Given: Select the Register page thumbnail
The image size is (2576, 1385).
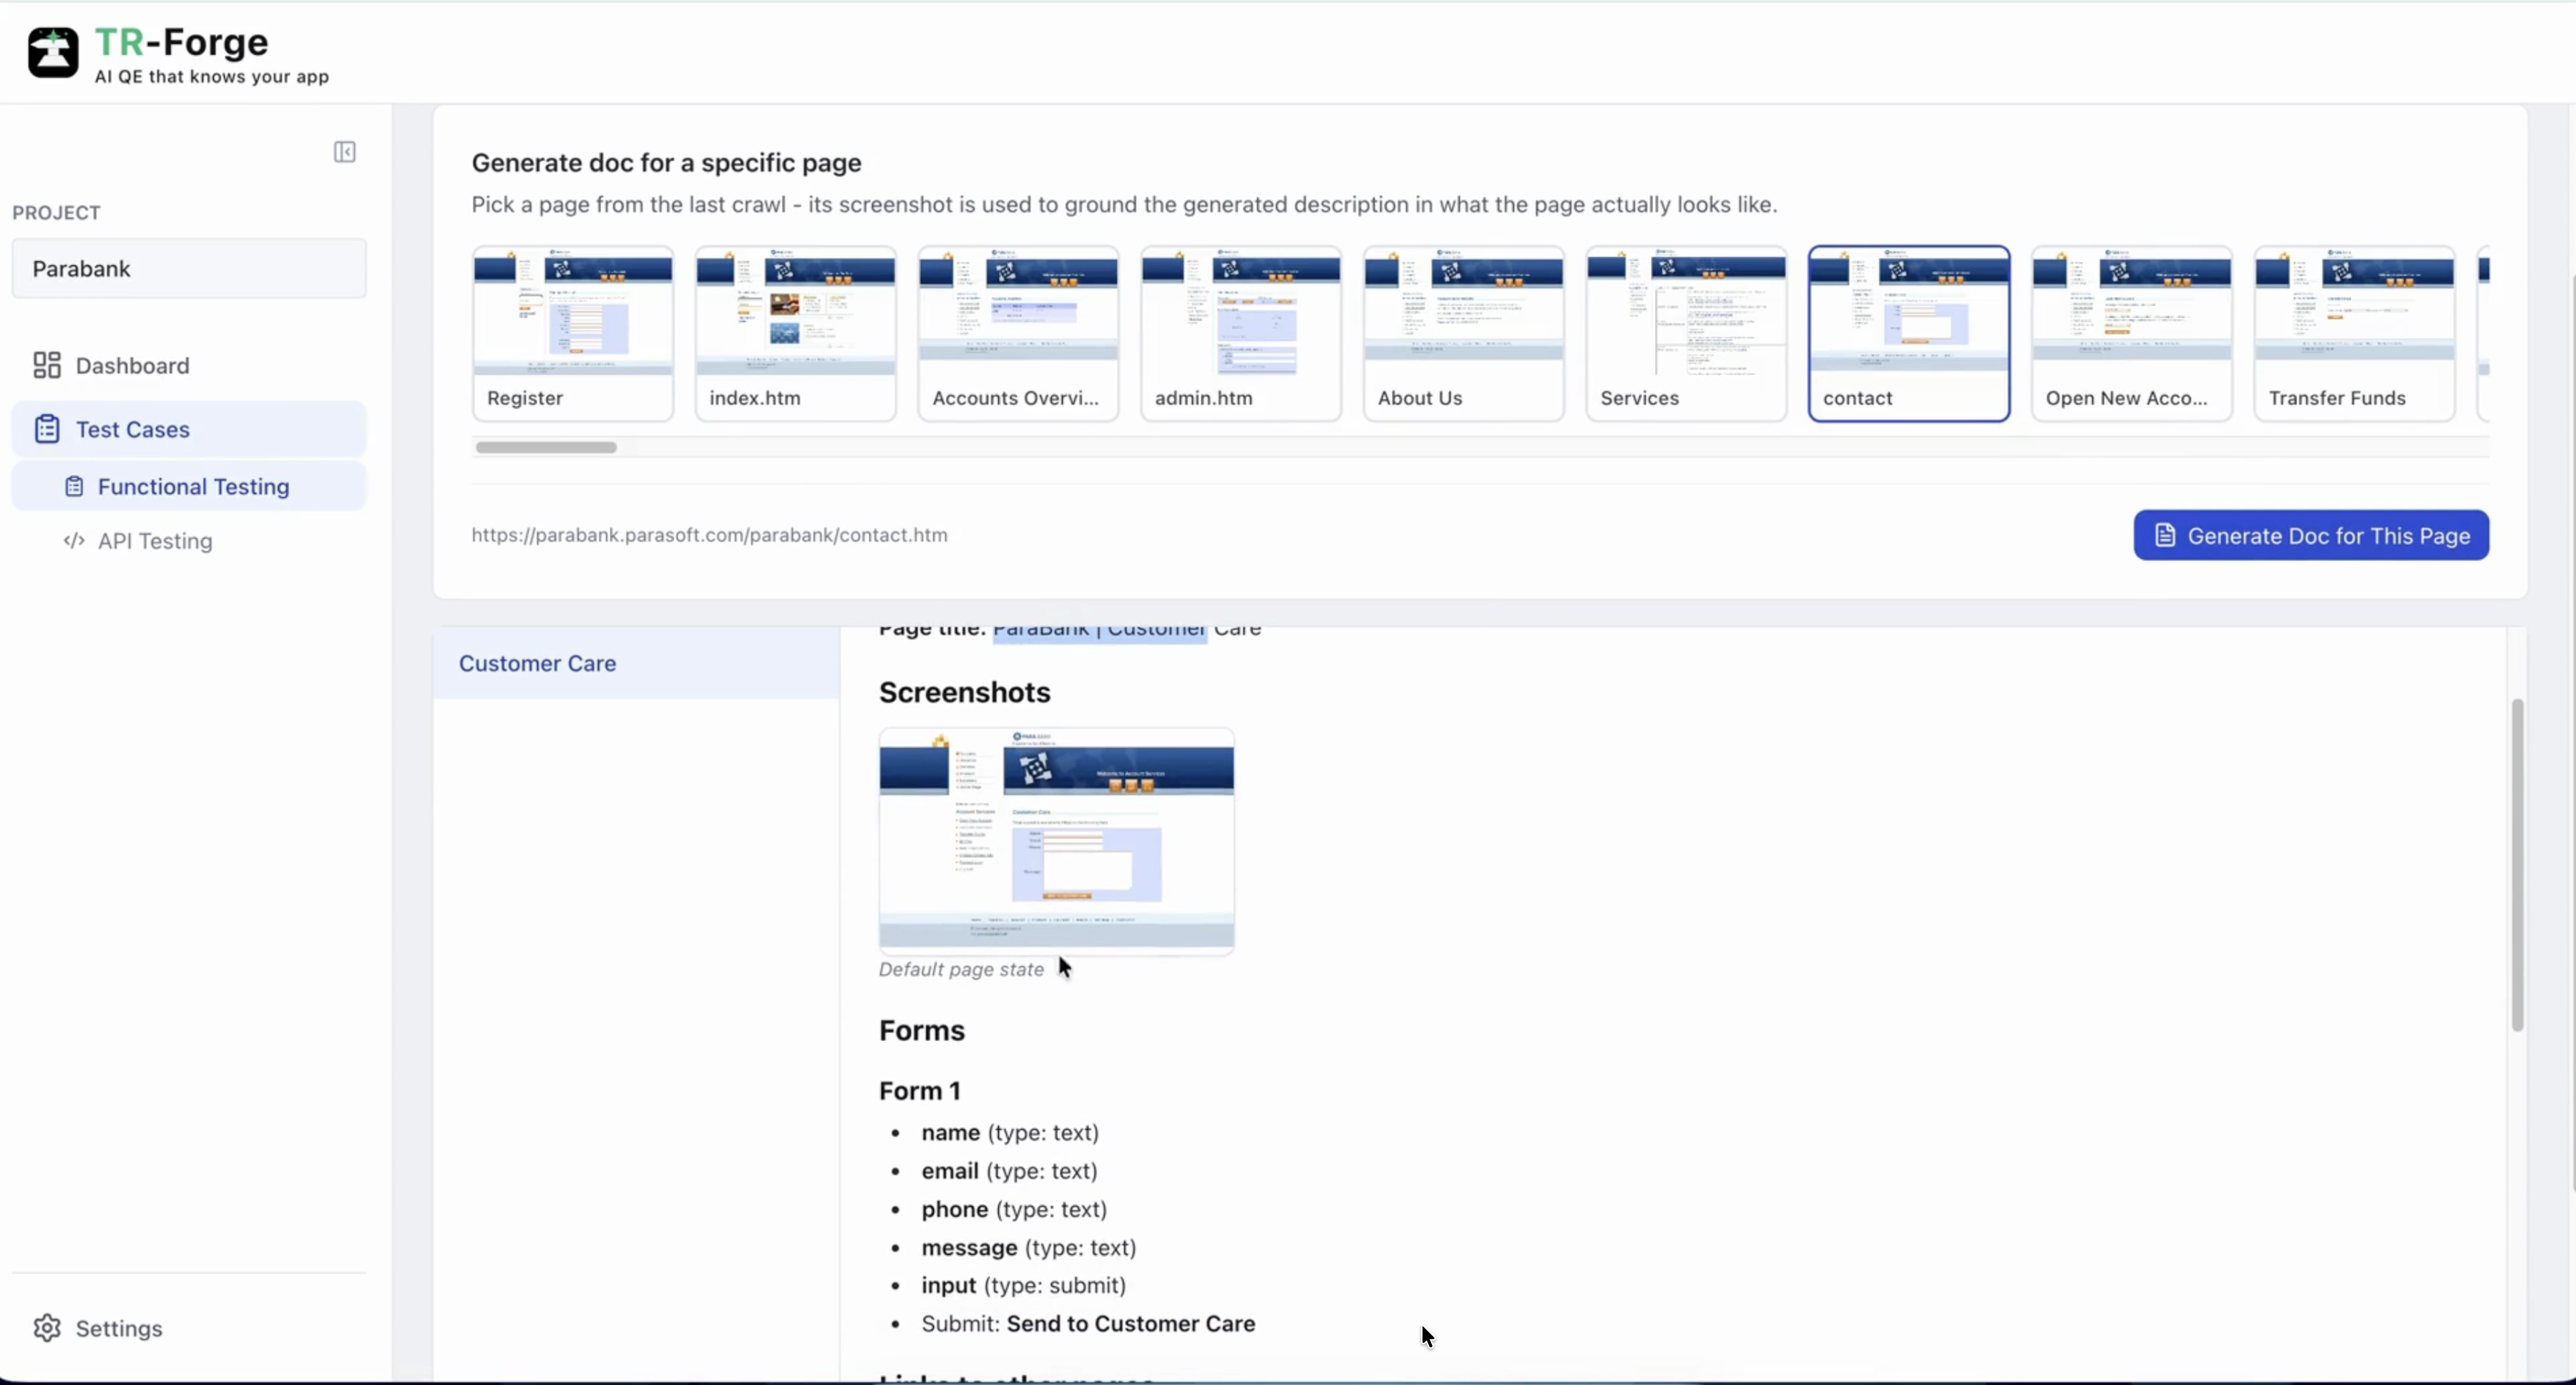Looking at the screenshot, I should (x=573, y=334).
